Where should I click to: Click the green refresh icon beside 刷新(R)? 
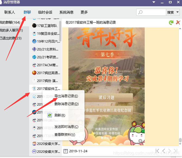[50, 115]
